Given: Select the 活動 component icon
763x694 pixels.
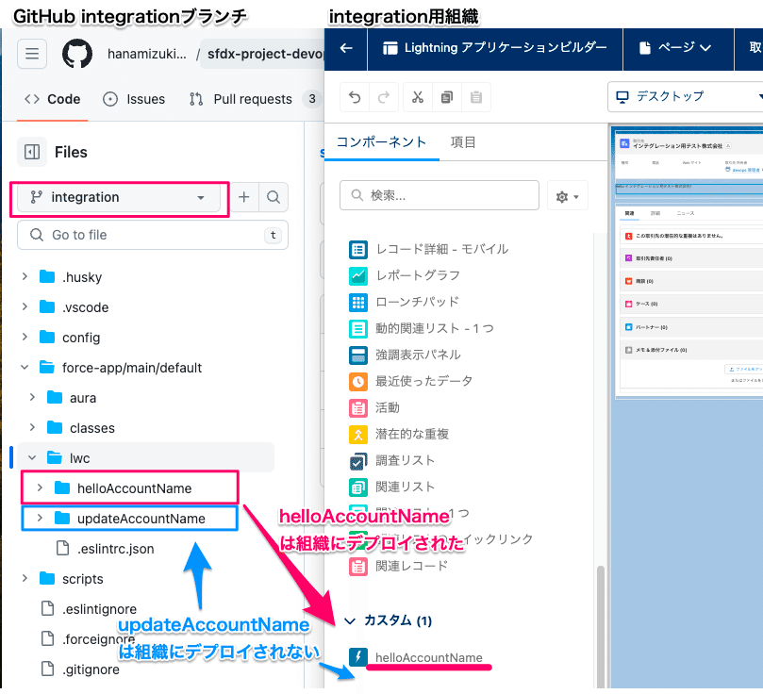Looking at the screenshot, I should click(358, 408).
